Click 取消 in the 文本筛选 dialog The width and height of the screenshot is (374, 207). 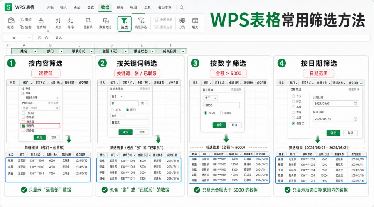pos(142,132)
